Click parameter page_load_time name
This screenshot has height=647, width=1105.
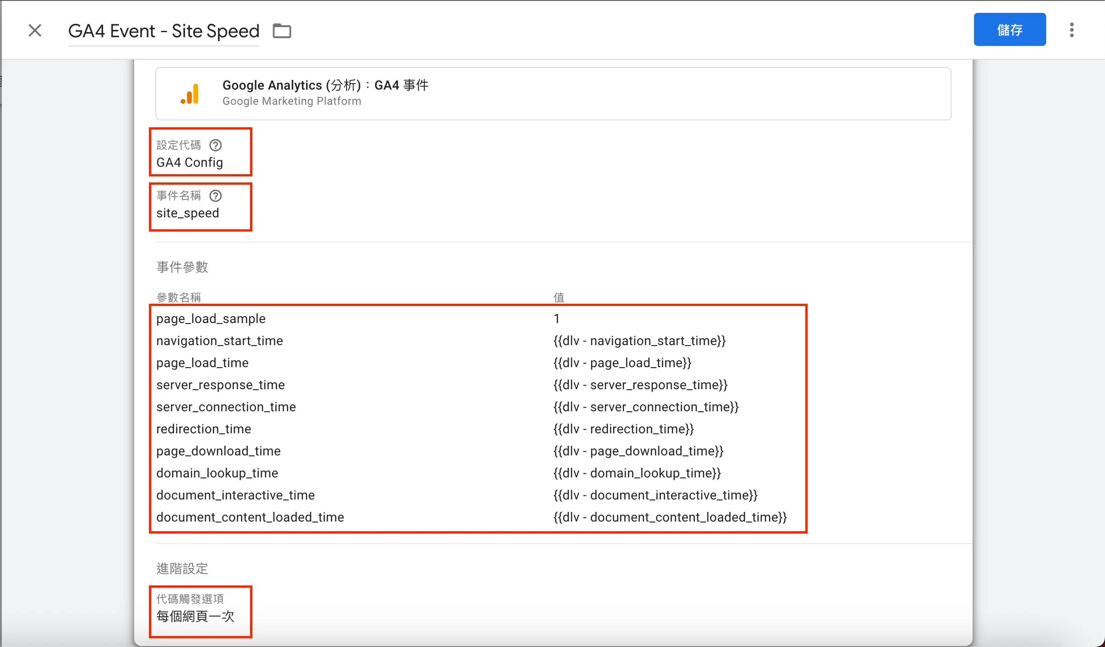(202, 363)
